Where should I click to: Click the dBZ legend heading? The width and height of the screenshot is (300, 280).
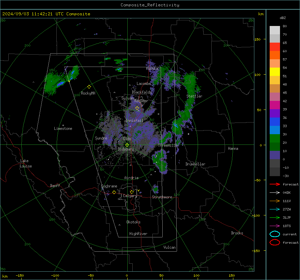[x=283, y=18]
